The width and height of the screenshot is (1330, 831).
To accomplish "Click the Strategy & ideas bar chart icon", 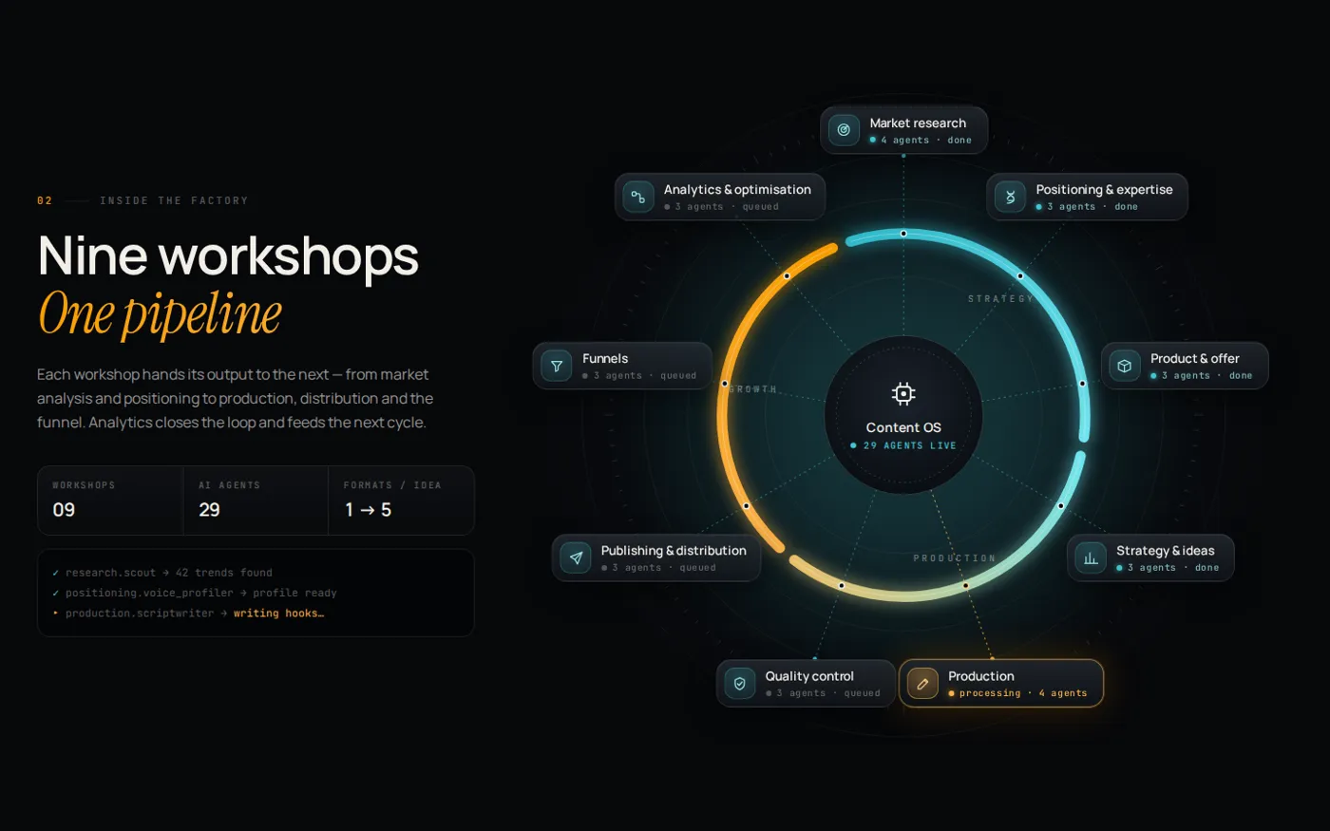I will click(1091, 557).
